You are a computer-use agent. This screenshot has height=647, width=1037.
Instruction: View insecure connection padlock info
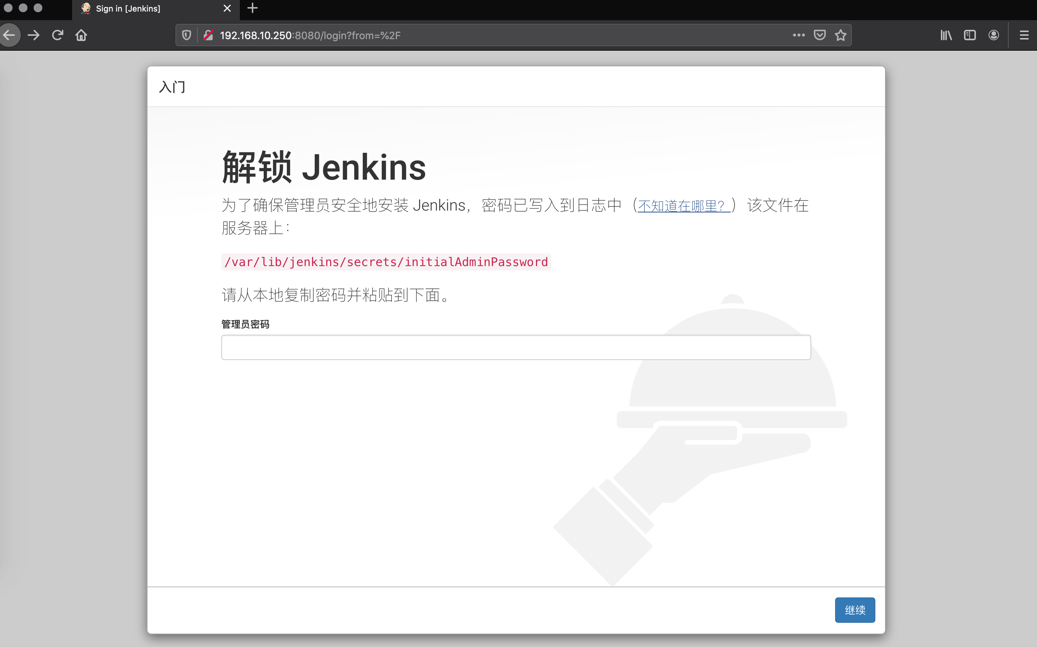(208, 35)
